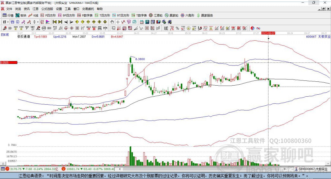Open the P数字表 number table
This screenshot has width=331, height=179.
click(85, 16)
